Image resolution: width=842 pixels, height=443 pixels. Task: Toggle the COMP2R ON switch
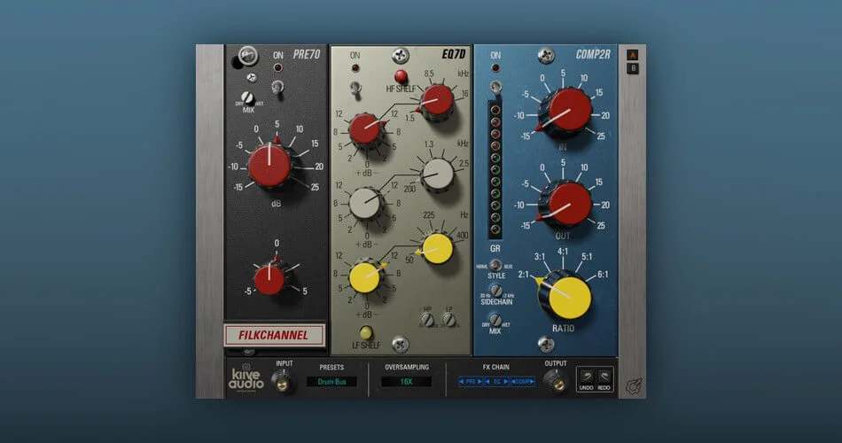click(495, 87)
